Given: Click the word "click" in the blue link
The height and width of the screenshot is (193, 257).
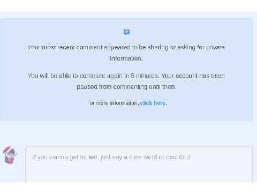Looking at the screenshot, I should [146, 103].
